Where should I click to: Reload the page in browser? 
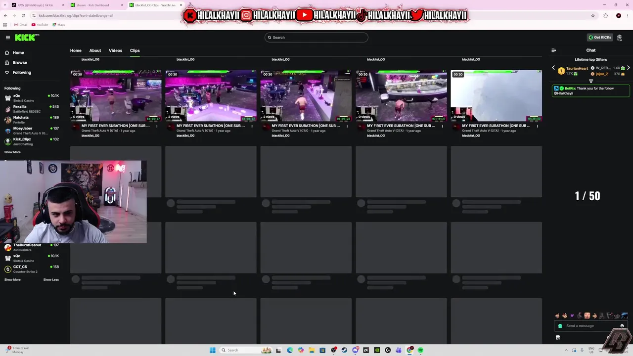pos(23,15)
